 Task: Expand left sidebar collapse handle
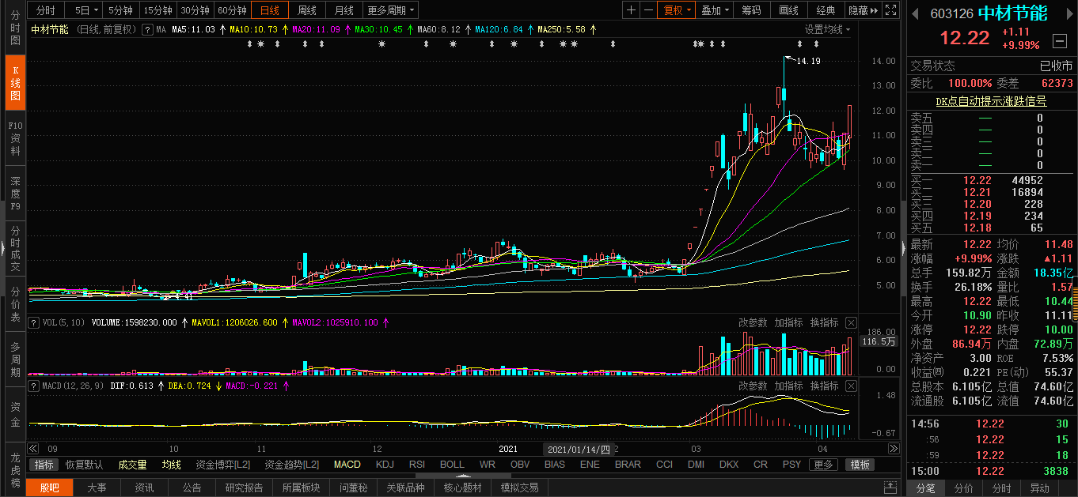coord(2,249)
